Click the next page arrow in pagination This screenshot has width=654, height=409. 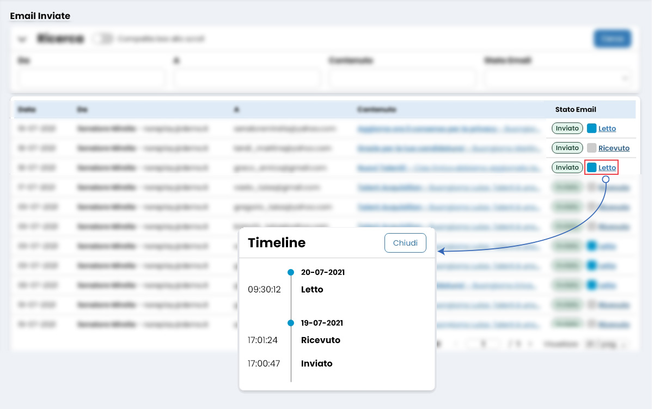pyautogui.click(x=530, y=343)
